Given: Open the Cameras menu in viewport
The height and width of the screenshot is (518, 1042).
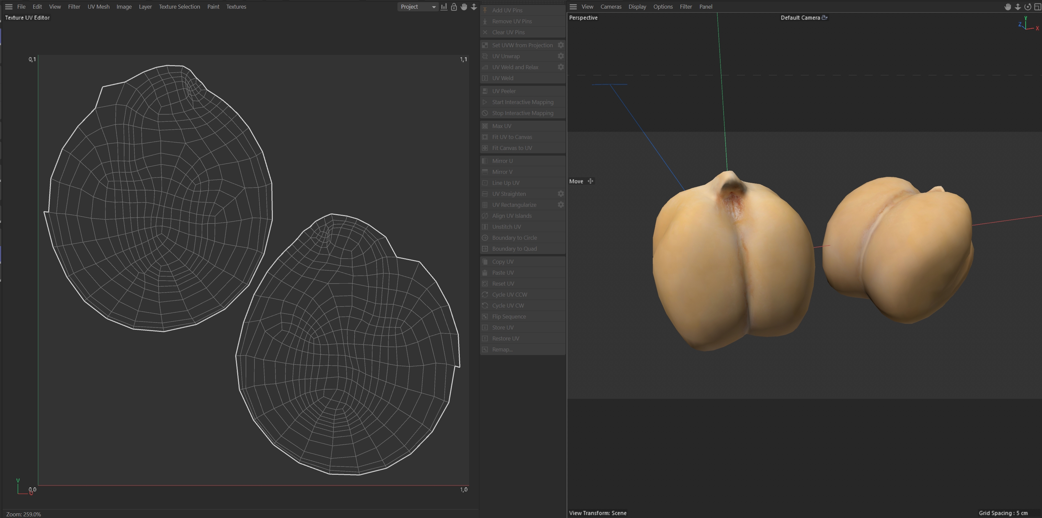Looking at the screenshot, I should [x=610, y=7].
